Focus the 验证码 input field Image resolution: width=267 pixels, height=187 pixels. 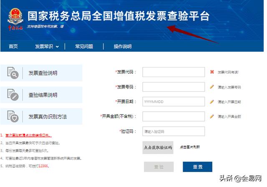[x=174, y=131]
